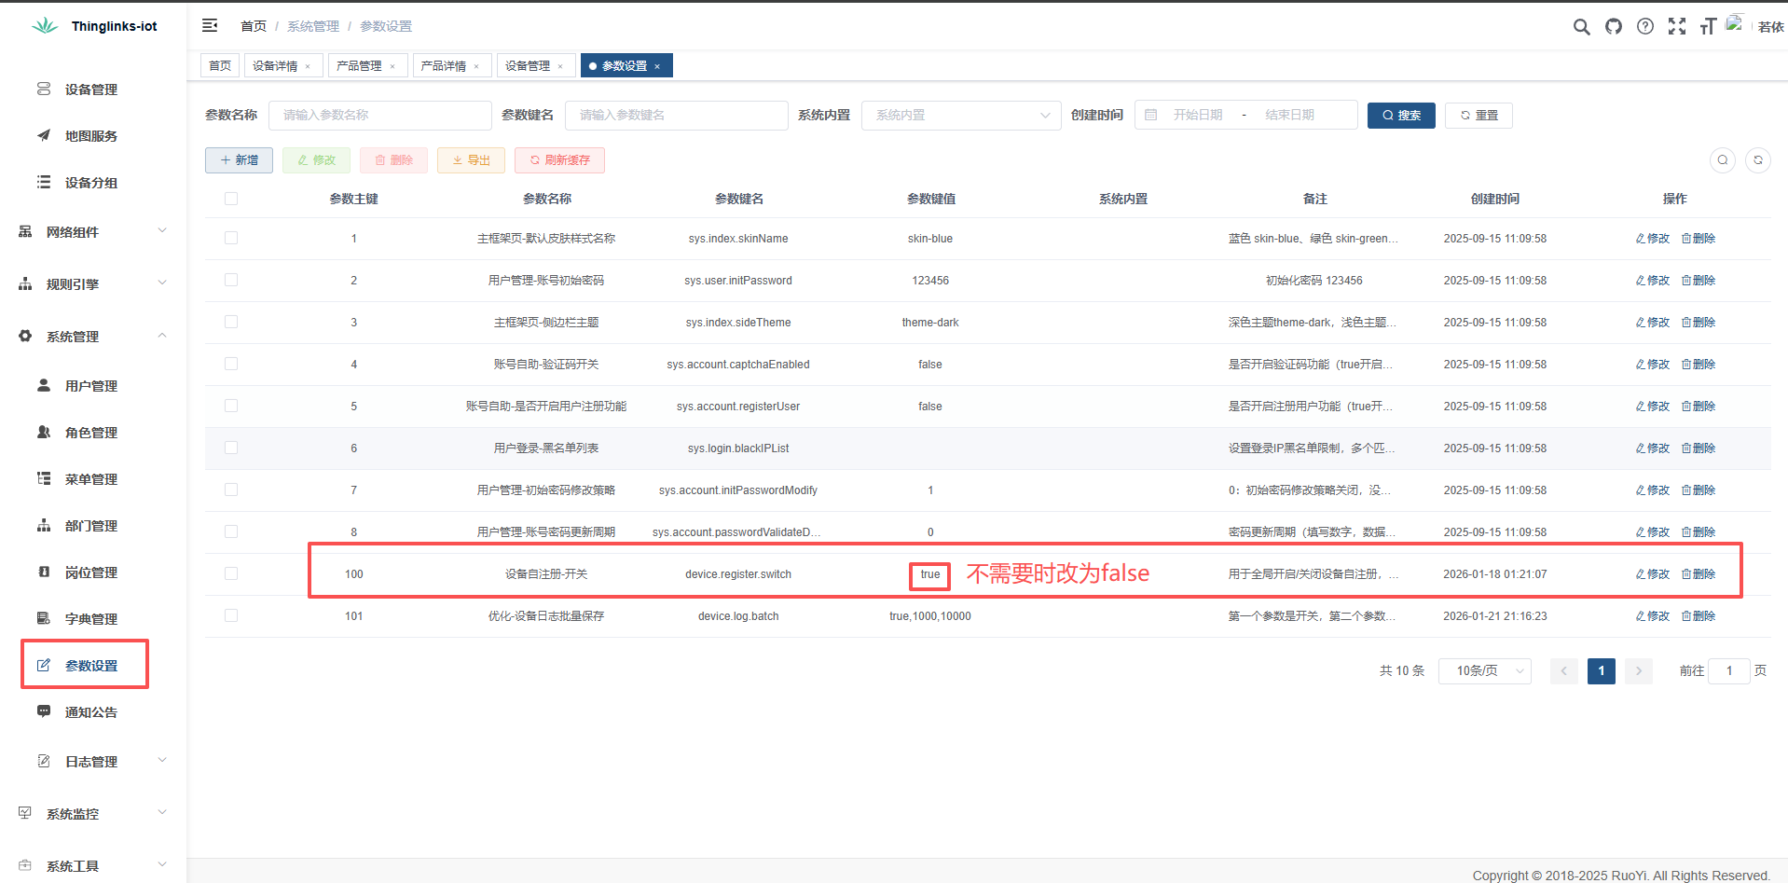Open the GitHub source icon

point(1613,27)
